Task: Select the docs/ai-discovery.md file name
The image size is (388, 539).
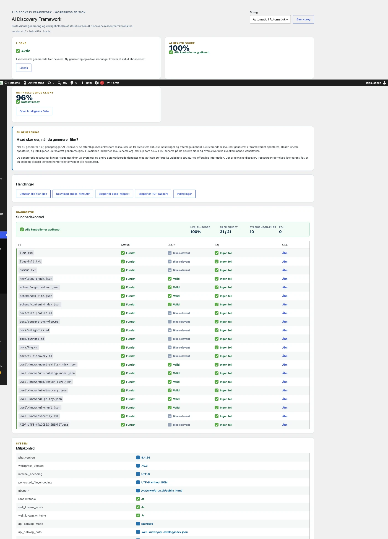Action: pyautogui.click(x=36, y=356)
